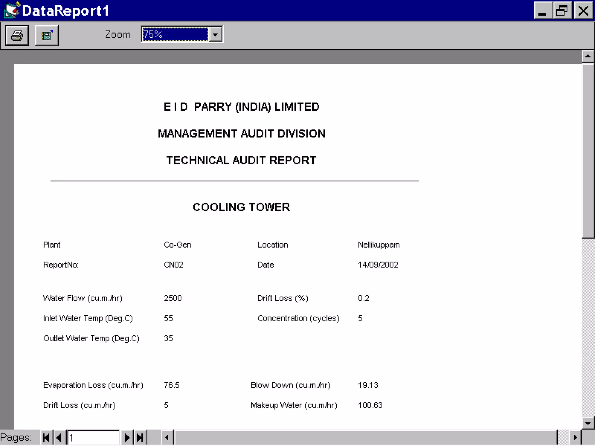This screenshot has height=446, width=595.
Task: Jump to last page button
Action: 140,438
